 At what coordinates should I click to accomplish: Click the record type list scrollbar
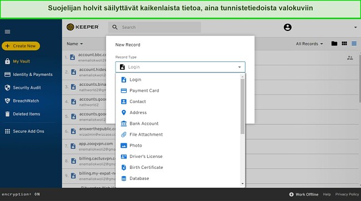[243, 106]
